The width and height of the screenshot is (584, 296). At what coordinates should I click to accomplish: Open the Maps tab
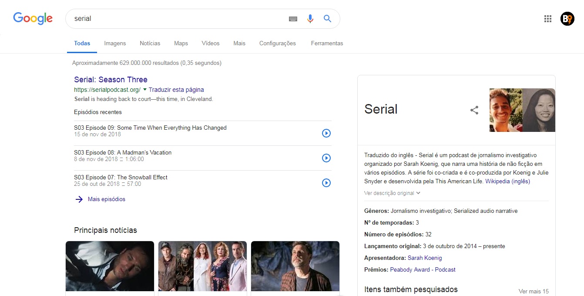point(181,44)
